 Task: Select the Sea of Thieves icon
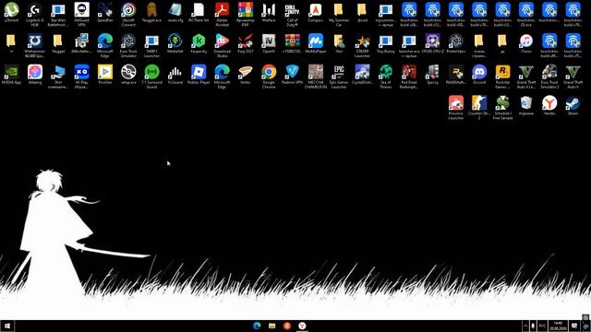386,77
